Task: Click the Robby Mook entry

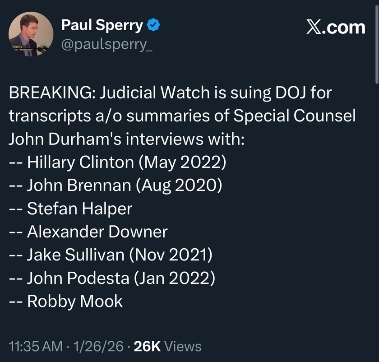Action: point(74,301)
